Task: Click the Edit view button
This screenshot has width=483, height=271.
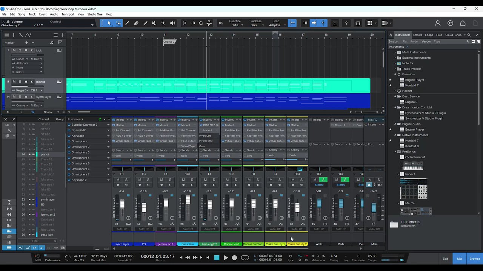Action: (x=445, y=259)
